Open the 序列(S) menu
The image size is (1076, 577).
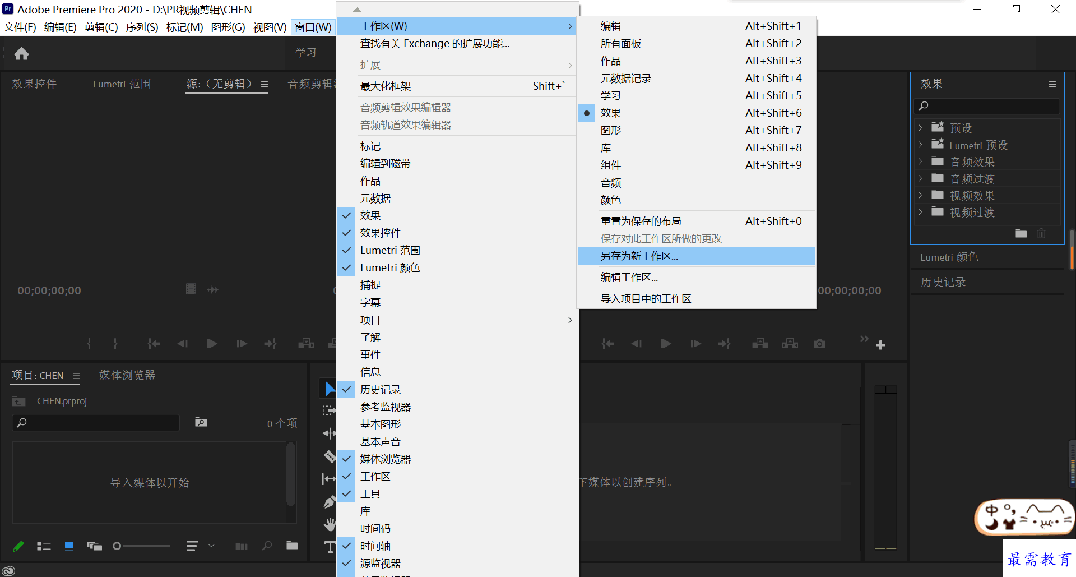[x=142, y=27]
